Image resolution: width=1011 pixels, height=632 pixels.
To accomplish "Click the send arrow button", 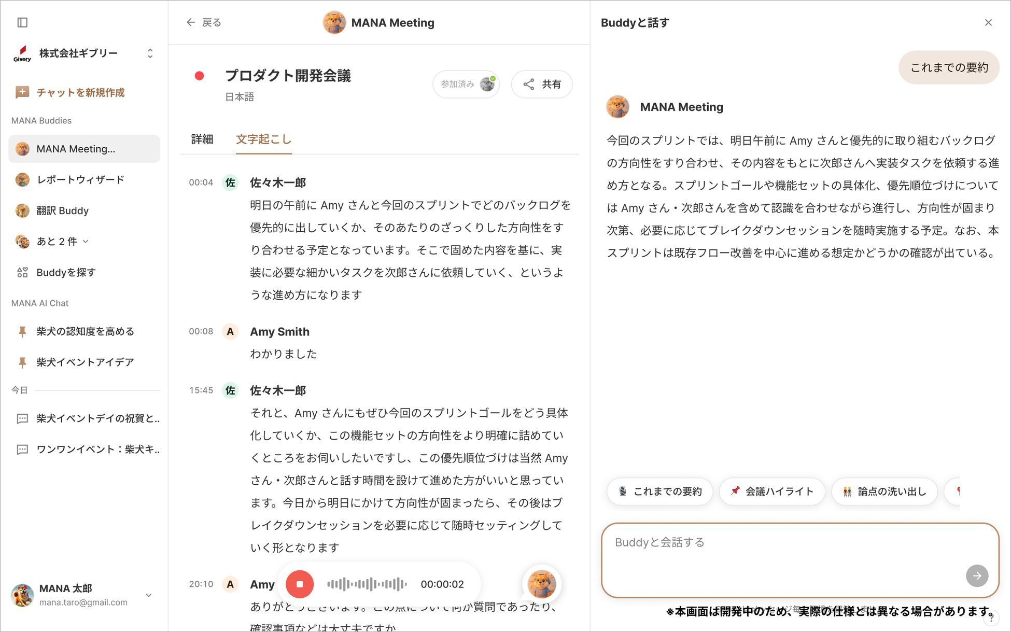I will pyautogui.click(x=977, y=575).
